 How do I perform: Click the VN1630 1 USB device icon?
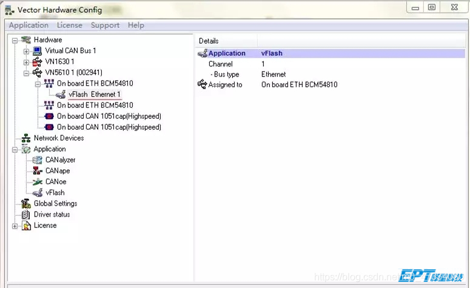click(37, 62)
